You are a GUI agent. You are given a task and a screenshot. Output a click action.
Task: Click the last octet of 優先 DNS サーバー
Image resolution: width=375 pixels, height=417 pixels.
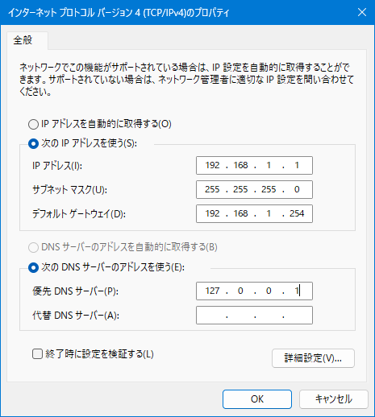pos(297,291)
